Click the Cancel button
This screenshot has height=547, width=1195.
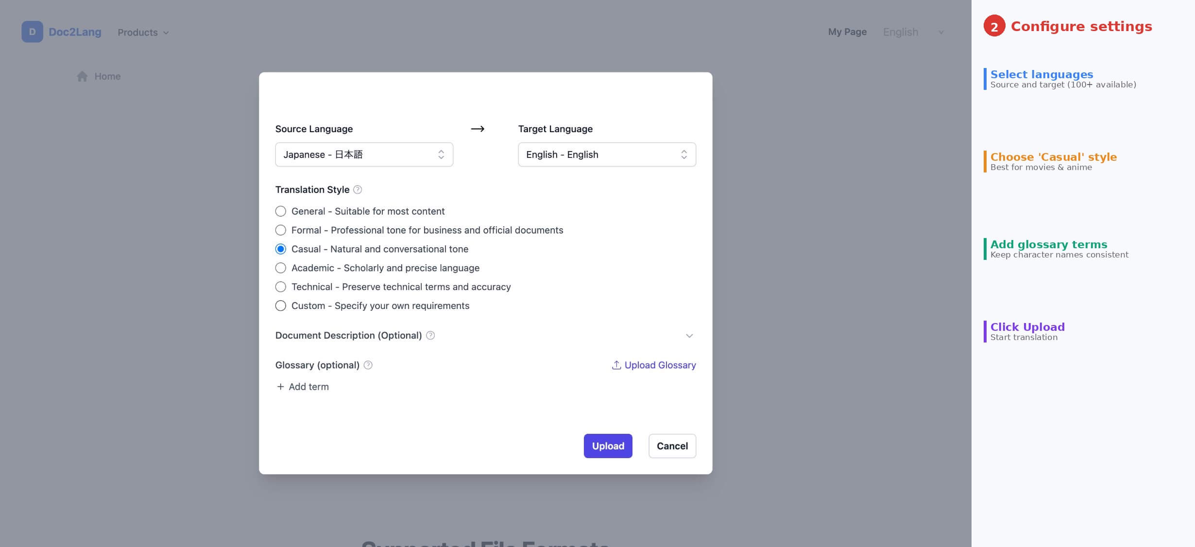[672, 445]
